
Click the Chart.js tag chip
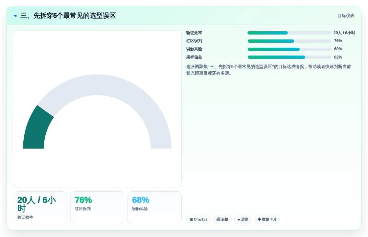coord(198,219)
